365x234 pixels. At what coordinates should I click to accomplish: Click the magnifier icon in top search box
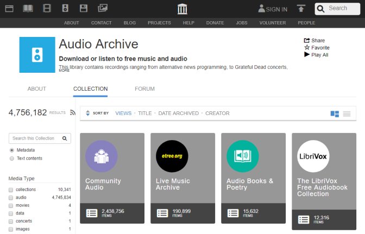(x=320, y=9)
